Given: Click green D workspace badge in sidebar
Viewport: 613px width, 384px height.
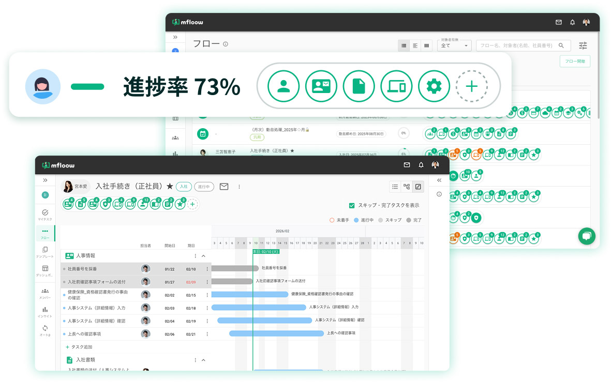Looking at the screenshot, I should pos(45,195).
